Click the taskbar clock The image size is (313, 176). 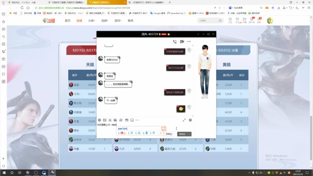(298, 173)
